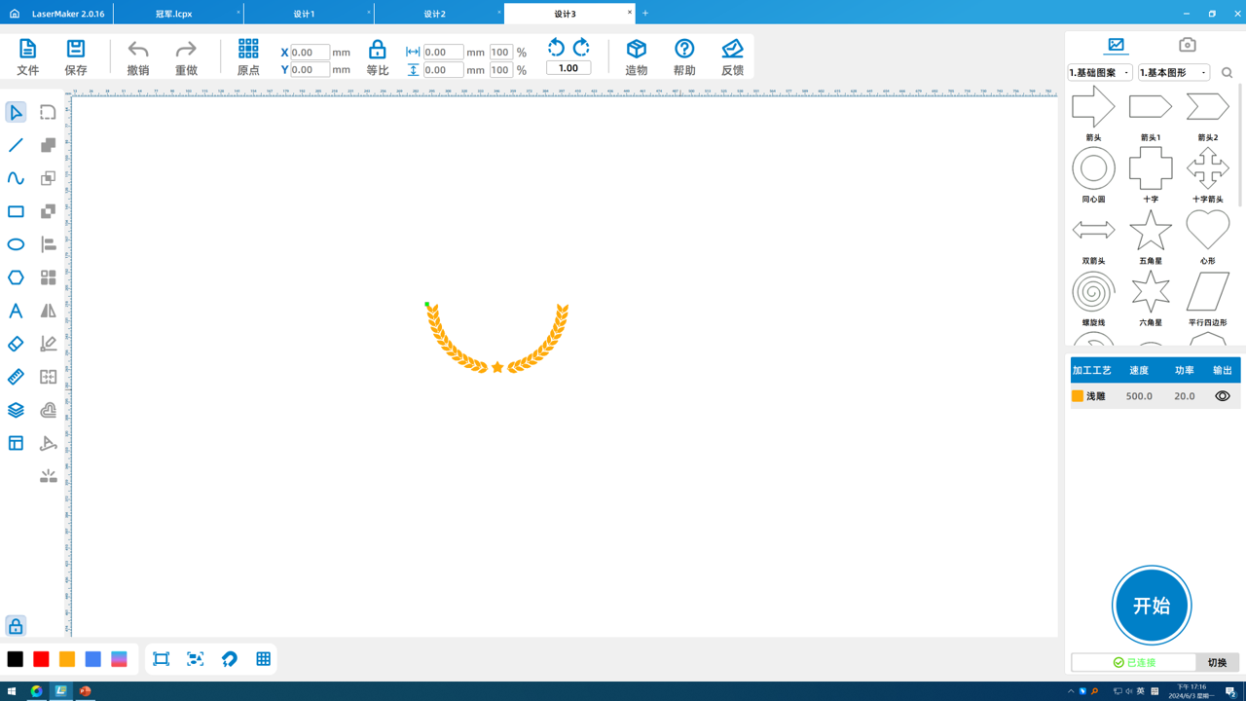This screenshot has width=1246, height=701.
Task: Toggle the canvas lock icon at bottom left
Action: [x=16, y=626]
